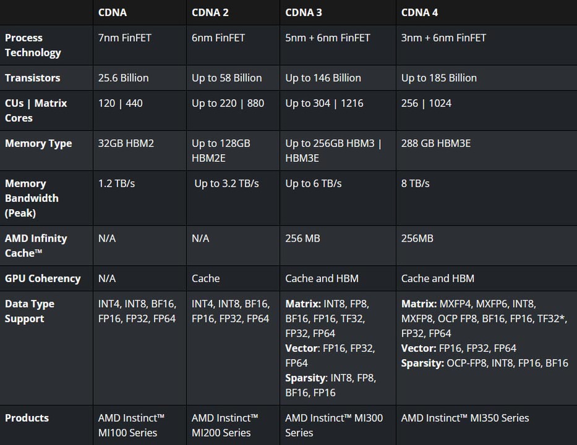Click the Up to 3.2 TB/s cell
This screenshot has width=577, height=445.
pos(226,183)
